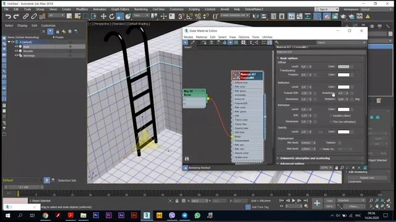The width and height of the screenshot is (396, 222).
Task: Click Add Time Tag
Action: point(260,207)
